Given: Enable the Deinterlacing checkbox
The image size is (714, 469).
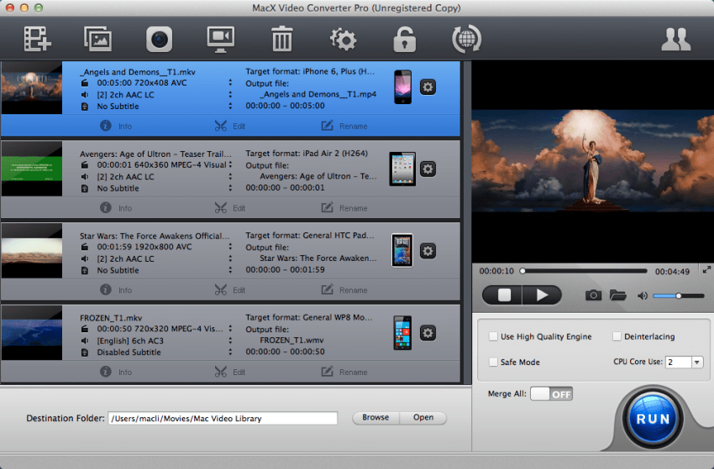Looking at the screenshot, I should click(x=617, y=336).
